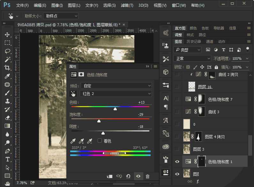Switch to the 历史记录 tab
Screen dimensions: 254x187
click(x=194, y=42)
